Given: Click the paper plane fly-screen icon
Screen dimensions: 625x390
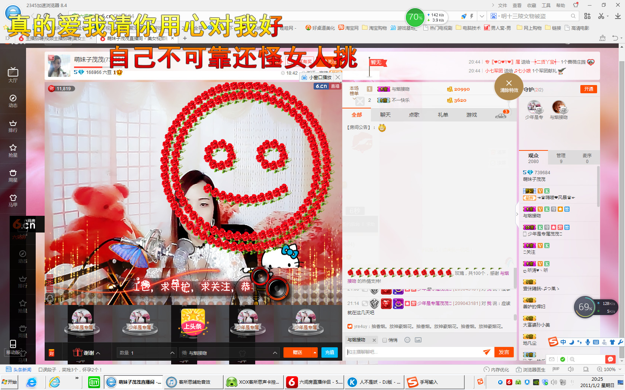Looking at the screenshot, I should pyautogui.click(x=487, y=352).
